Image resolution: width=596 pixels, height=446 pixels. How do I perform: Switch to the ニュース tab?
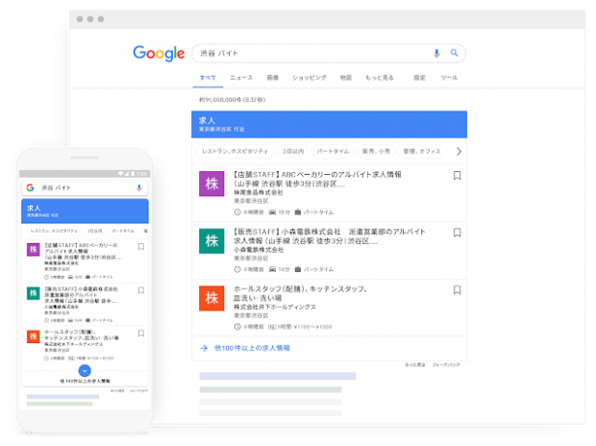click(241, 78)
